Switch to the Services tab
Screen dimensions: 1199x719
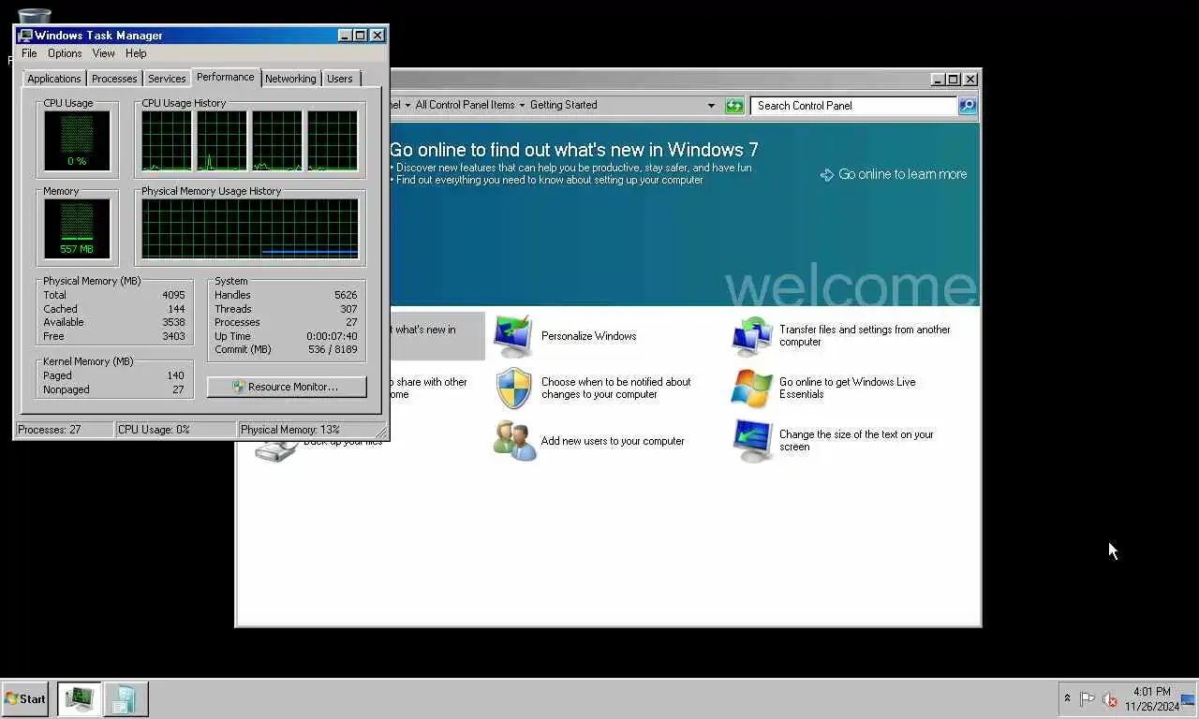point(167,79)
